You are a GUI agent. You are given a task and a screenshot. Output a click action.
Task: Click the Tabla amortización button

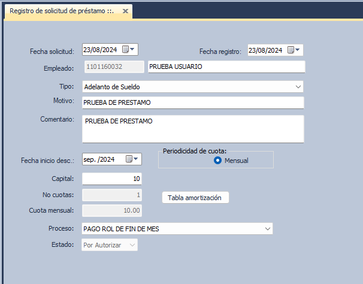195,198
